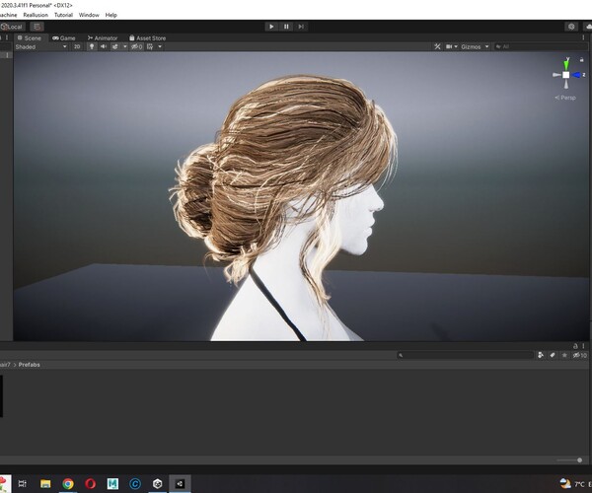Viewport: 592px width, 493px height.
Task: Toggle hidden packages visibility in Project panel
Action: [579, 355]
